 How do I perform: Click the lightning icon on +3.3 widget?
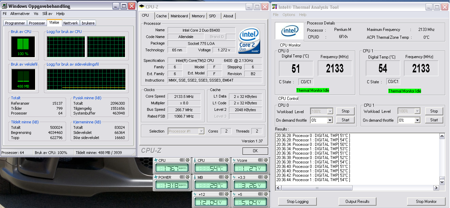(x=234, y=177)
